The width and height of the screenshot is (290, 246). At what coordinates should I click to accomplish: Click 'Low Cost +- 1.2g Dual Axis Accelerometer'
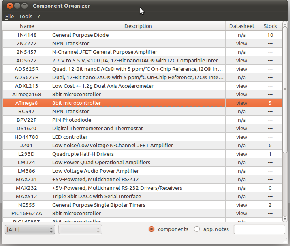click(103, 86)
